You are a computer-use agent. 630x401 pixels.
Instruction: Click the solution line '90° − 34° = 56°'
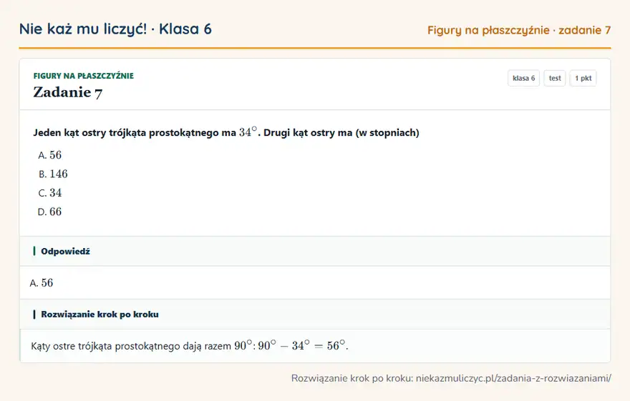click(x=303, y=346)
